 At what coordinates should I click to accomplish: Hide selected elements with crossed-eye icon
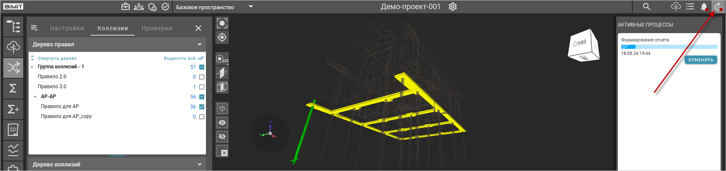222,137
